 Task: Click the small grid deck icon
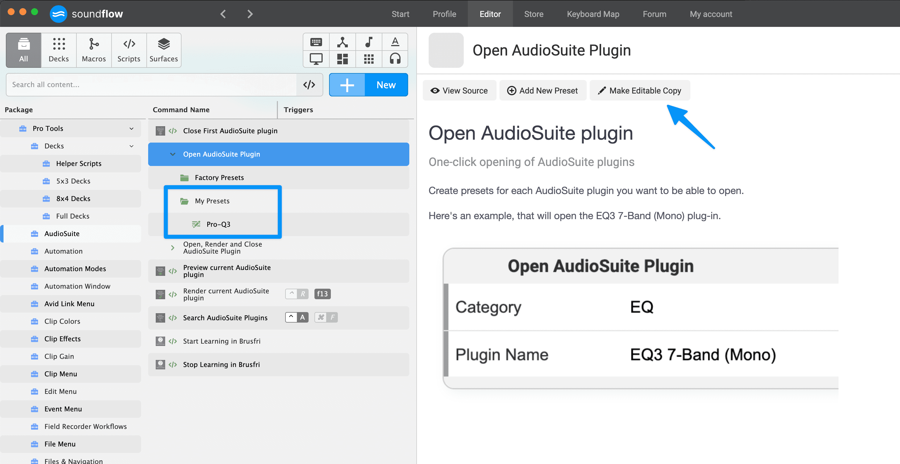369,58
